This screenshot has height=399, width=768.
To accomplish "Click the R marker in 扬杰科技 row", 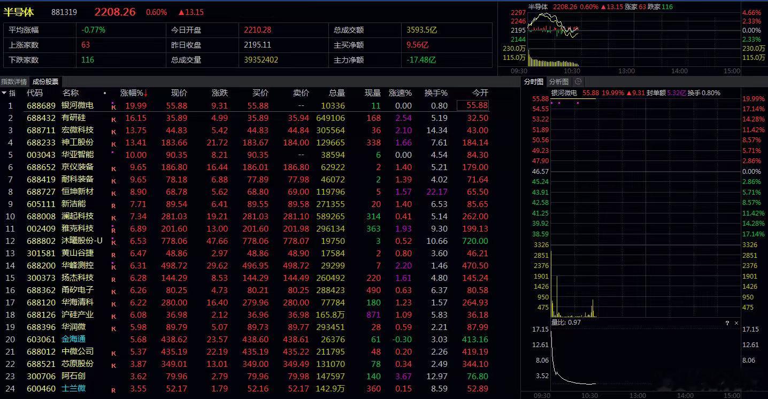I will coord(113,279).
